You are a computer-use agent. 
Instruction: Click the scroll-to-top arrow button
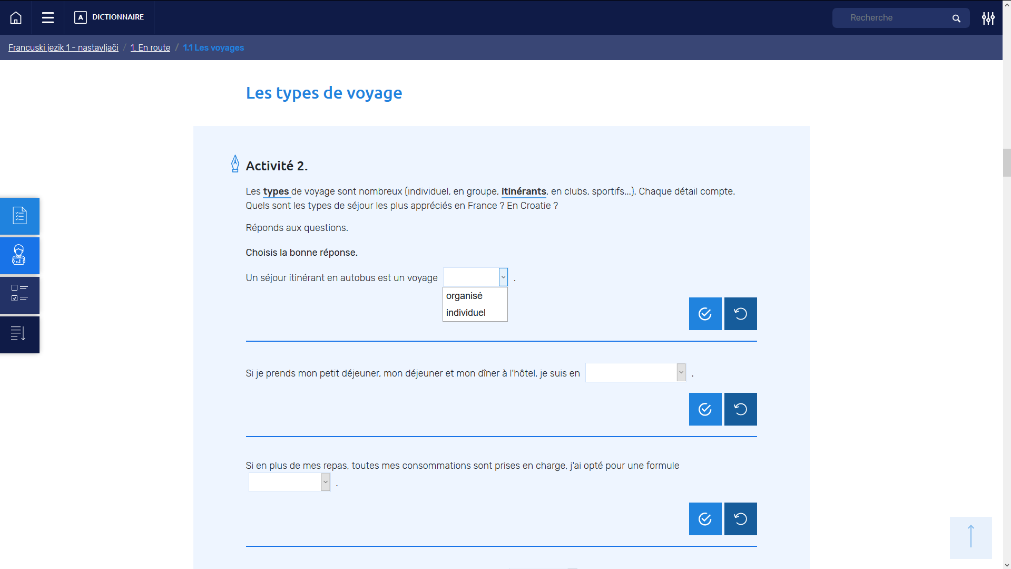(970, 537)
